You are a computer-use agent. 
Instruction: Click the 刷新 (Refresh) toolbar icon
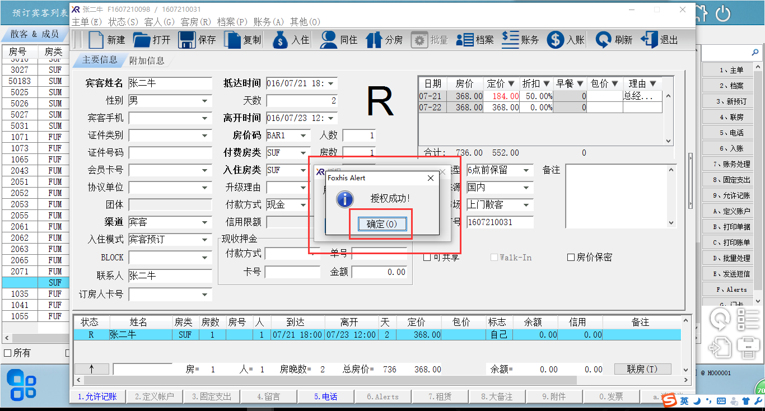(x=604, y=40)
